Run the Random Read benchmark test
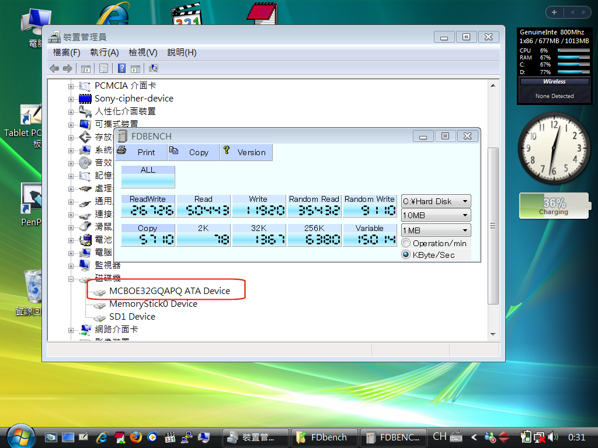The width and height of the screenshot is (598, 448). click(314, 206)
